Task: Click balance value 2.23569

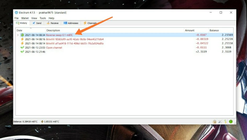Action: (227, 35)
